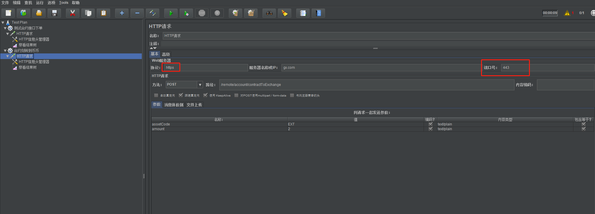This screenshot has width=595, height=214.
Task: Click the 内容类型 column header
Action: 505,120
